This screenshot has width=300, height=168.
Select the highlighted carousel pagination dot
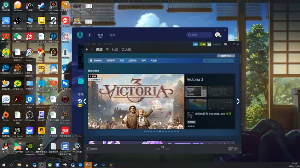pyautogui.click(x=160, y=131)
